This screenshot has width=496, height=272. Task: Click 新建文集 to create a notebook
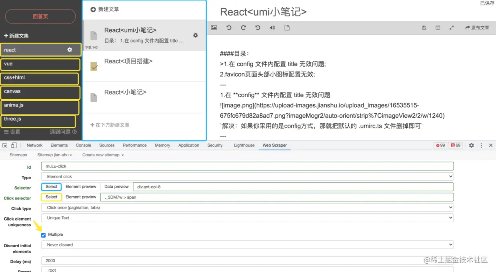pyautogui.click(x=16, y=36)
